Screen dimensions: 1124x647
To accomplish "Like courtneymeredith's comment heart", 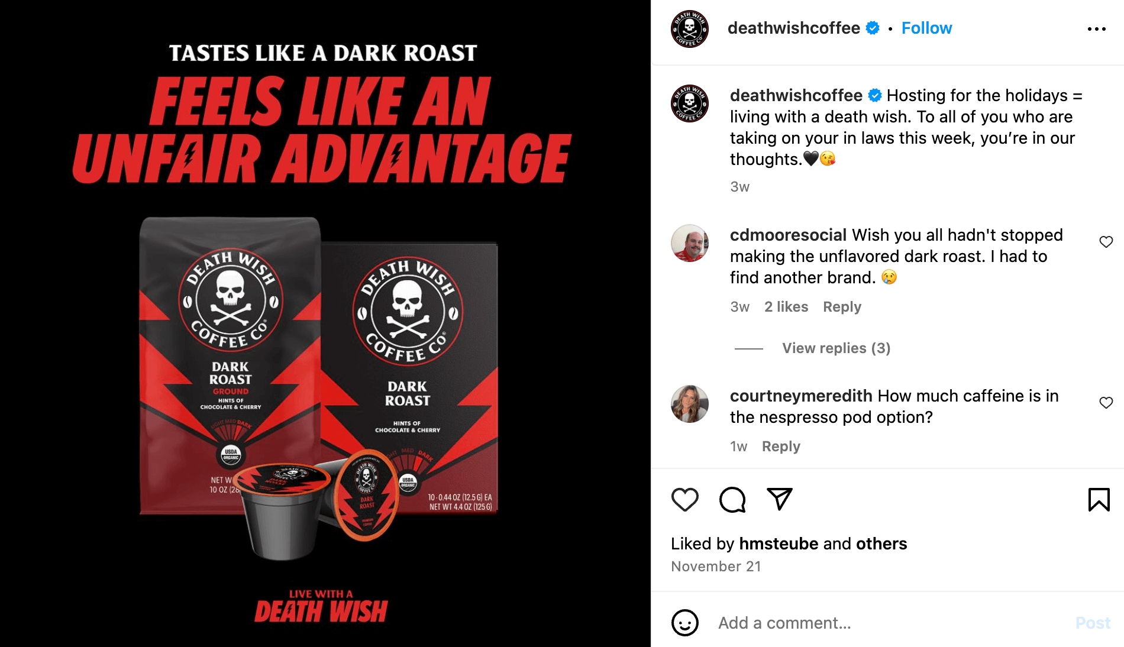I will click(x=1106, y=402).
